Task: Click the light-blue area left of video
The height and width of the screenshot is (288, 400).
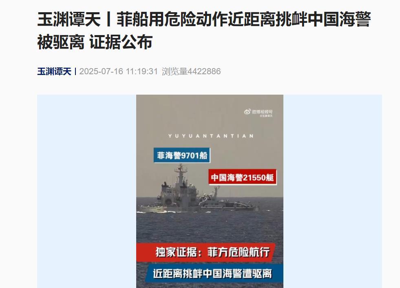Action: [x=87, y=191]
